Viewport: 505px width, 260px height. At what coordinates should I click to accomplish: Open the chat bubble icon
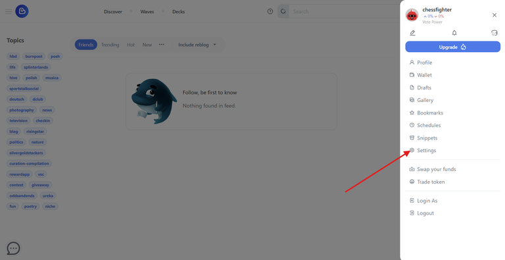pos(13,248)
